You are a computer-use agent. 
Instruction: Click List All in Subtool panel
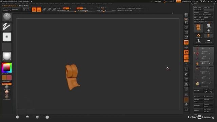(198, 90)
